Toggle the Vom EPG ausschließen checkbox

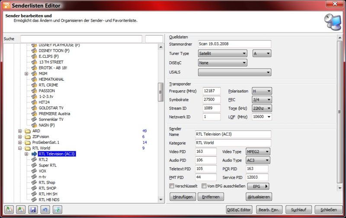click(x=205, y=186)
